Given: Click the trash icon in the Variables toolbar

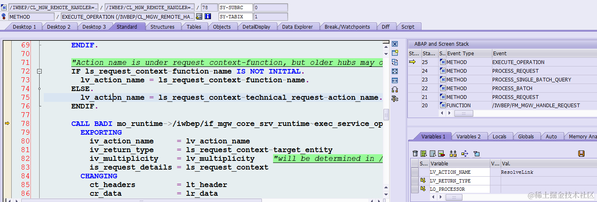Looking at the screenshot, I should coord(415,154).
